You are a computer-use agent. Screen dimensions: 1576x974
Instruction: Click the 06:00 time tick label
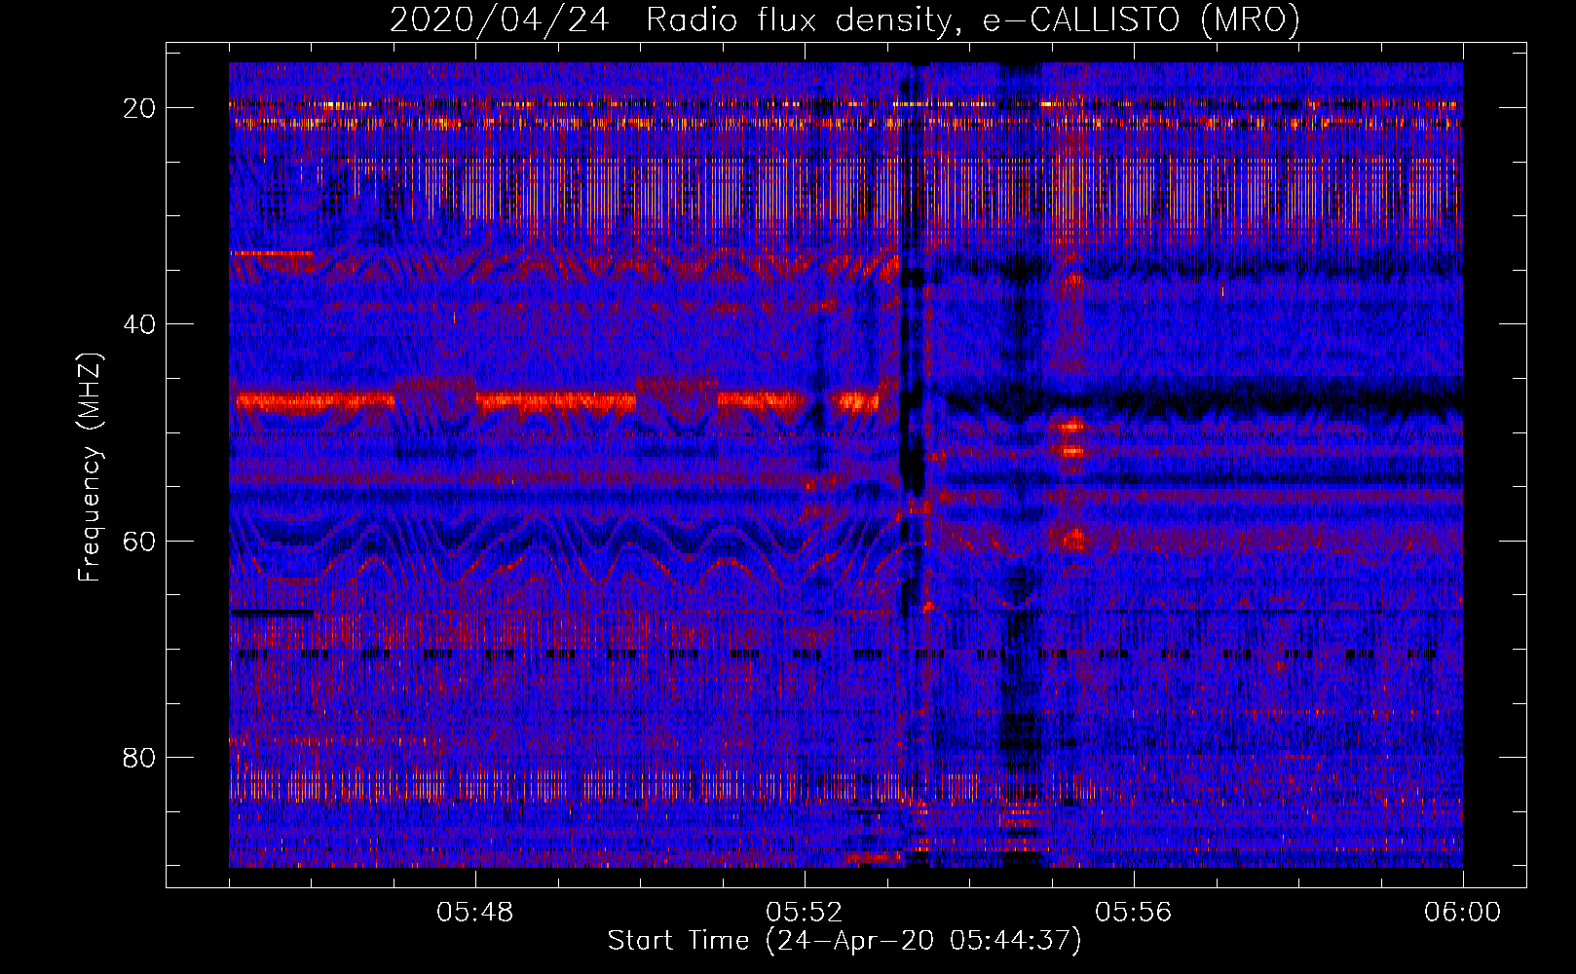coord(1462,913)
